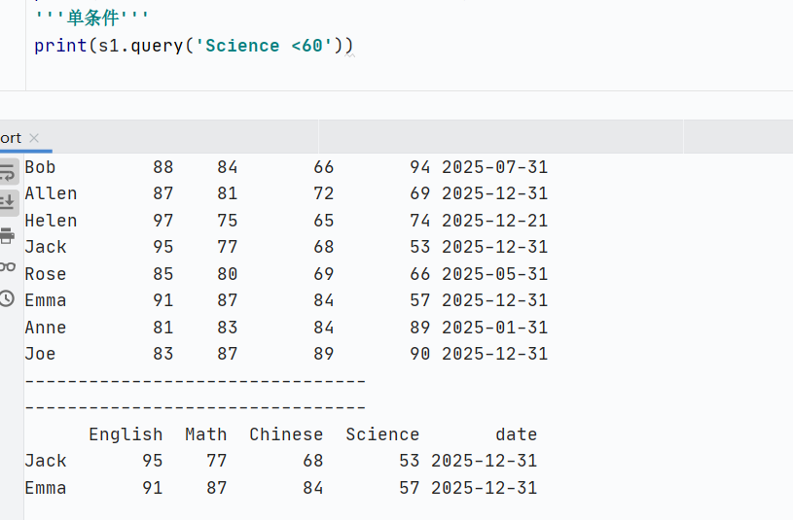Click Bob's name in console output
This screenshot has height=520, width=793.
coord(40,167)
